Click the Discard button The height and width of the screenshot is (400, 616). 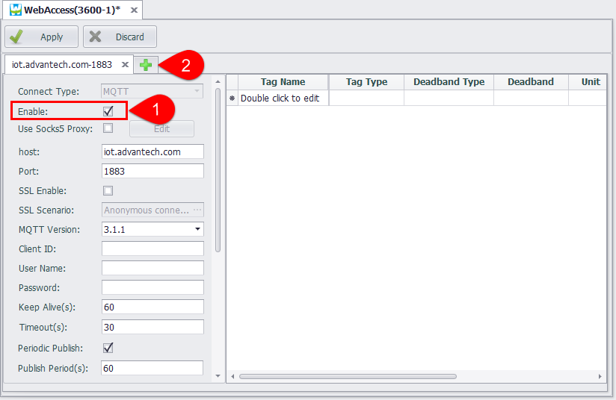120,37
